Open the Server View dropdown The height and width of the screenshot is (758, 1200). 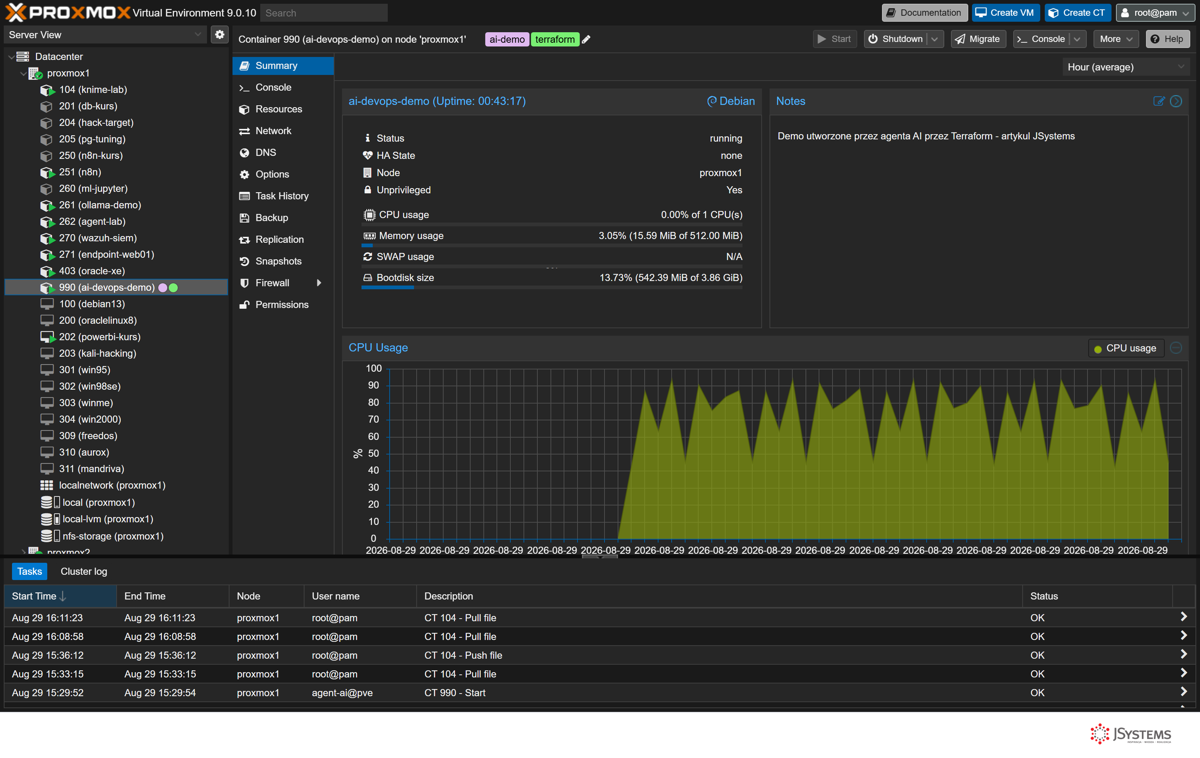click(x=105, y=35)
